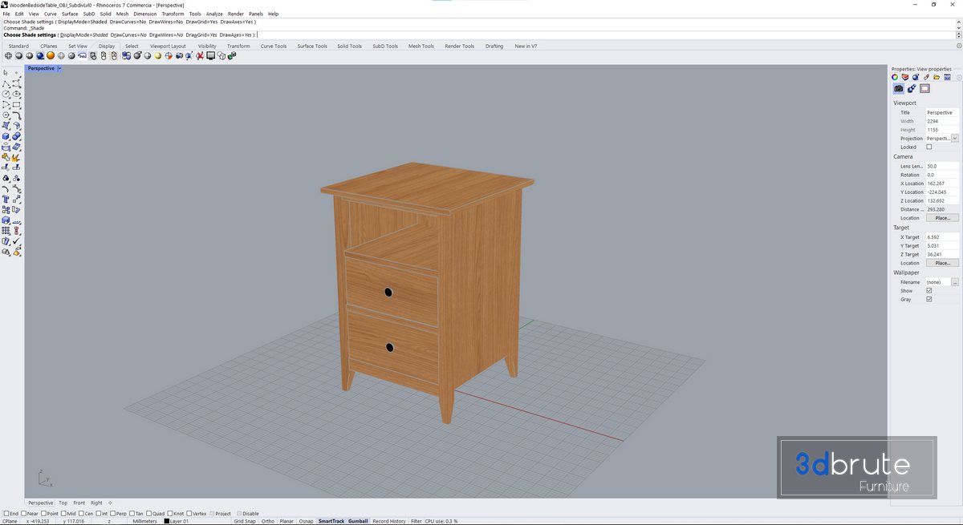Pick the Circle tool in left toolbar
Viewport: 963px width, 525px height.
coord(6,94)
